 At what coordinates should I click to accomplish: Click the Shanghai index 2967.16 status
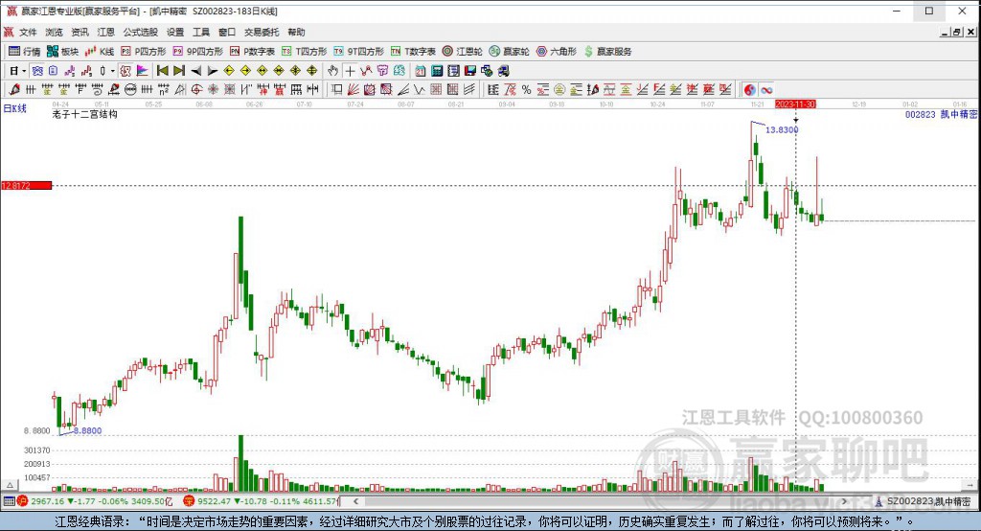[95, 501]
